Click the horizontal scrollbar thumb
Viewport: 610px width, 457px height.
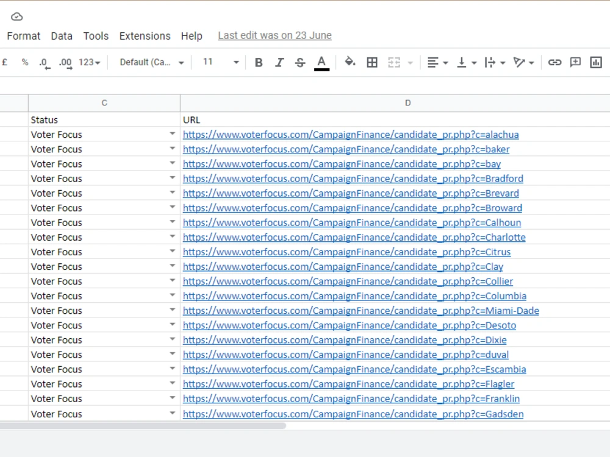143,426
